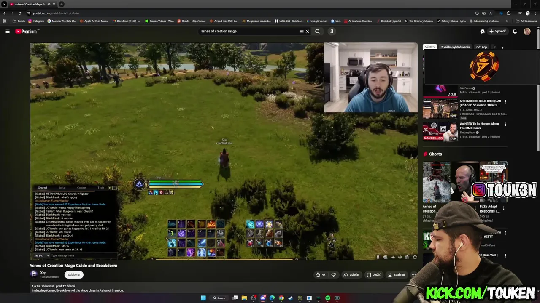This screenshot has width=540, height=303.
Task: Open the Sora bookmark
Action: pos(336,21)
